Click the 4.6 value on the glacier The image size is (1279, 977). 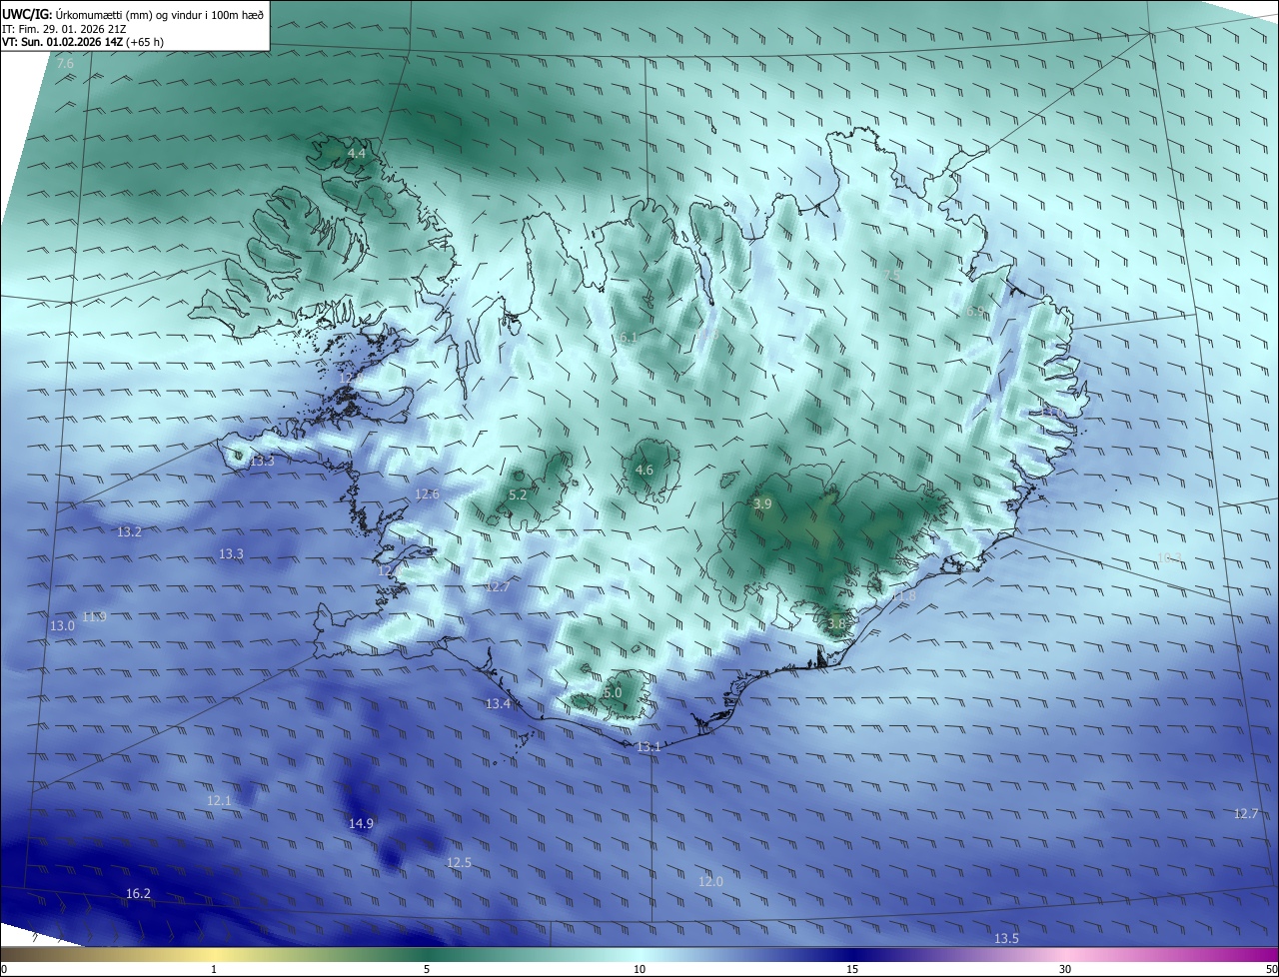click(x=644, y=471)
